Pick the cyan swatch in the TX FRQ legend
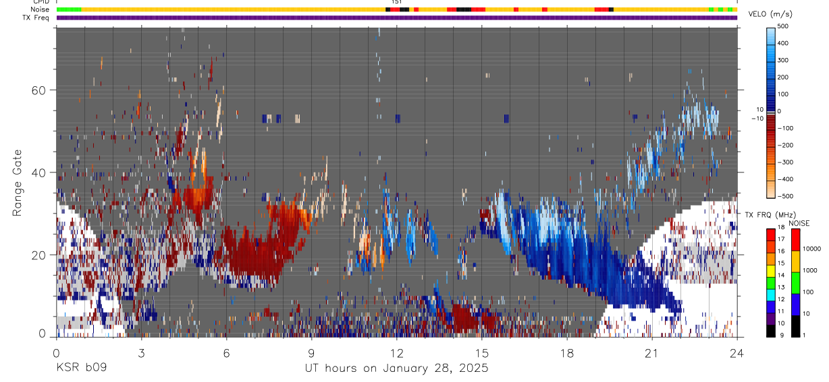This screenshot has height=382, width=829. click(x=771, y=294)
